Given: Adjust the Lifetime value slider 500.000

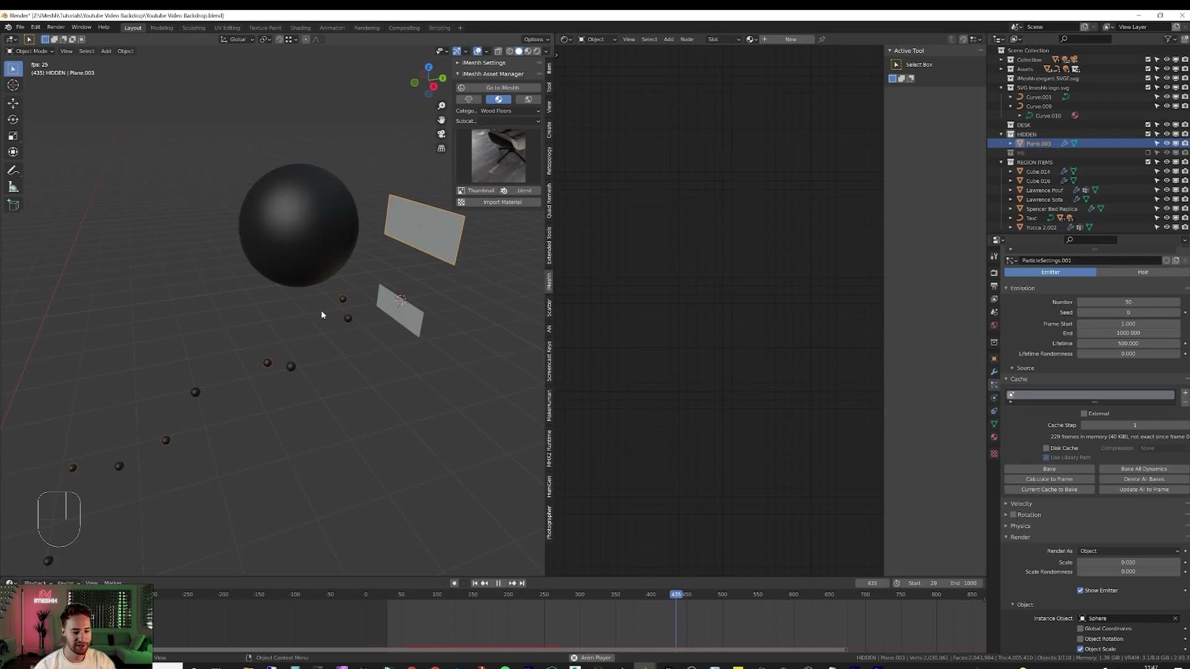Looking at the screenshot, I should (1128, 343).
